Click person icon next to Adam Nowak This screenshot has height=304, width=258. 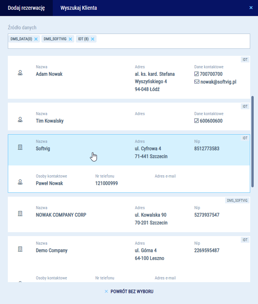(20, 73)
